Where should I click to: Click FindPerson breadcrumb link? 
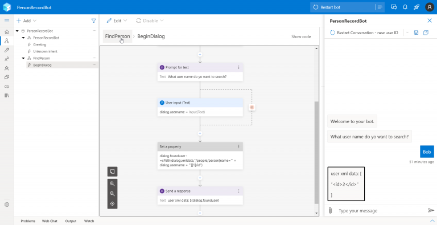(117, 36)
